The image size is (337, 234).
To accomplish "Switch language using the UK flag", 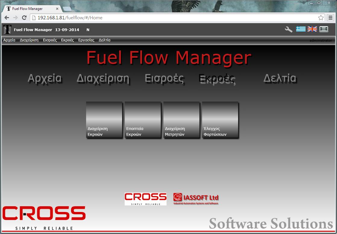I will coord(312,29).
